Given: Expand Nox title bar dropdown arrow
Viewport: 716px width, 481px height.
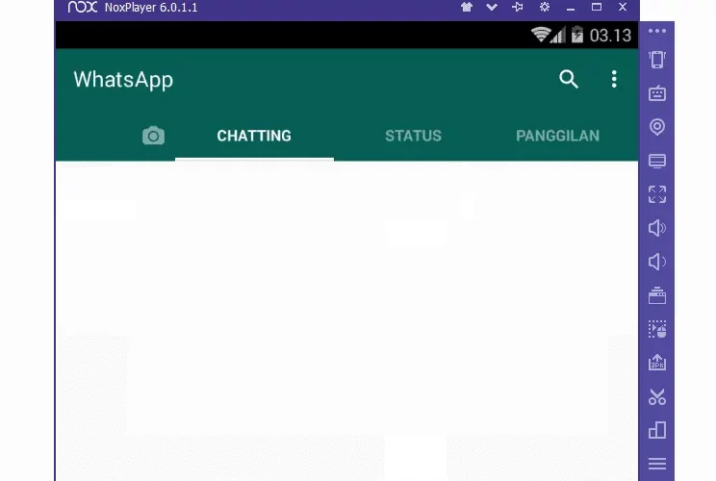Looking at the screenshot, I should [x=492, y=7].
